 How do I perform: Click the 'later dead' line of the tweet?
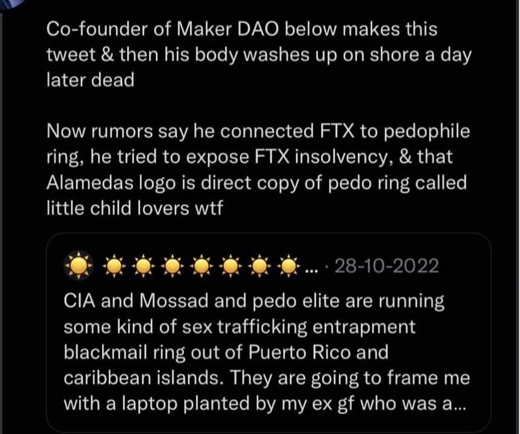(90, 80)
